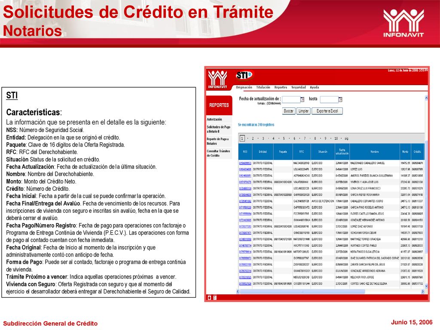Image resolution: width=440 pixels, height=330 pixels.
Task: Open calendar picker beside 'Fecha de actualización de' field
Action: 302,99
